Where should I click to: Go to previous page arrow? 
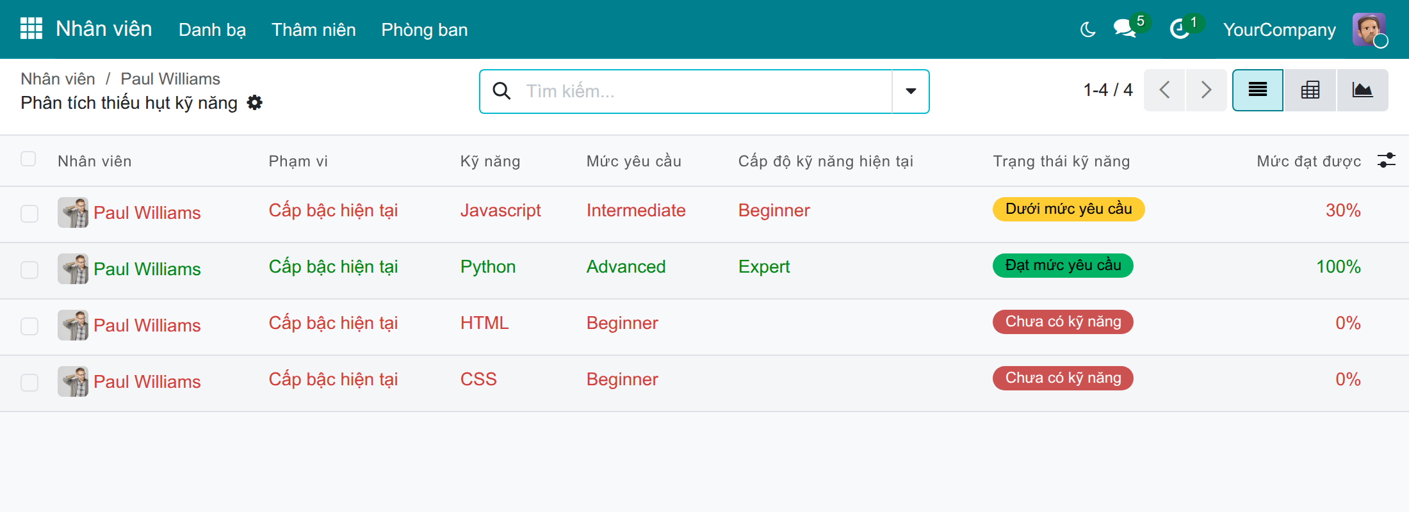point(1164,90)
